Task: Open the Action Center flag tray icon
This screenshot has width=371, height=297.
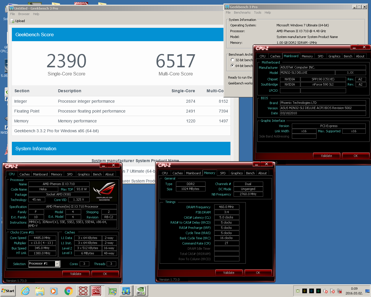Action: click(332, 291)
